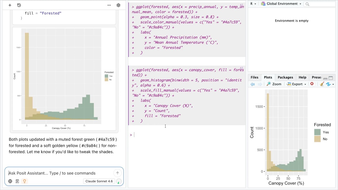The image size is (338, 190).
Task: Open the three-dots more options menu
Action: (x=109, y=5)
